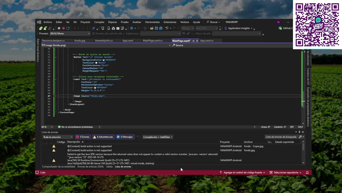Viewport: 342px width, 193px height.
Task: Open file with the yellow folder icon
Action: click(152, 28)
